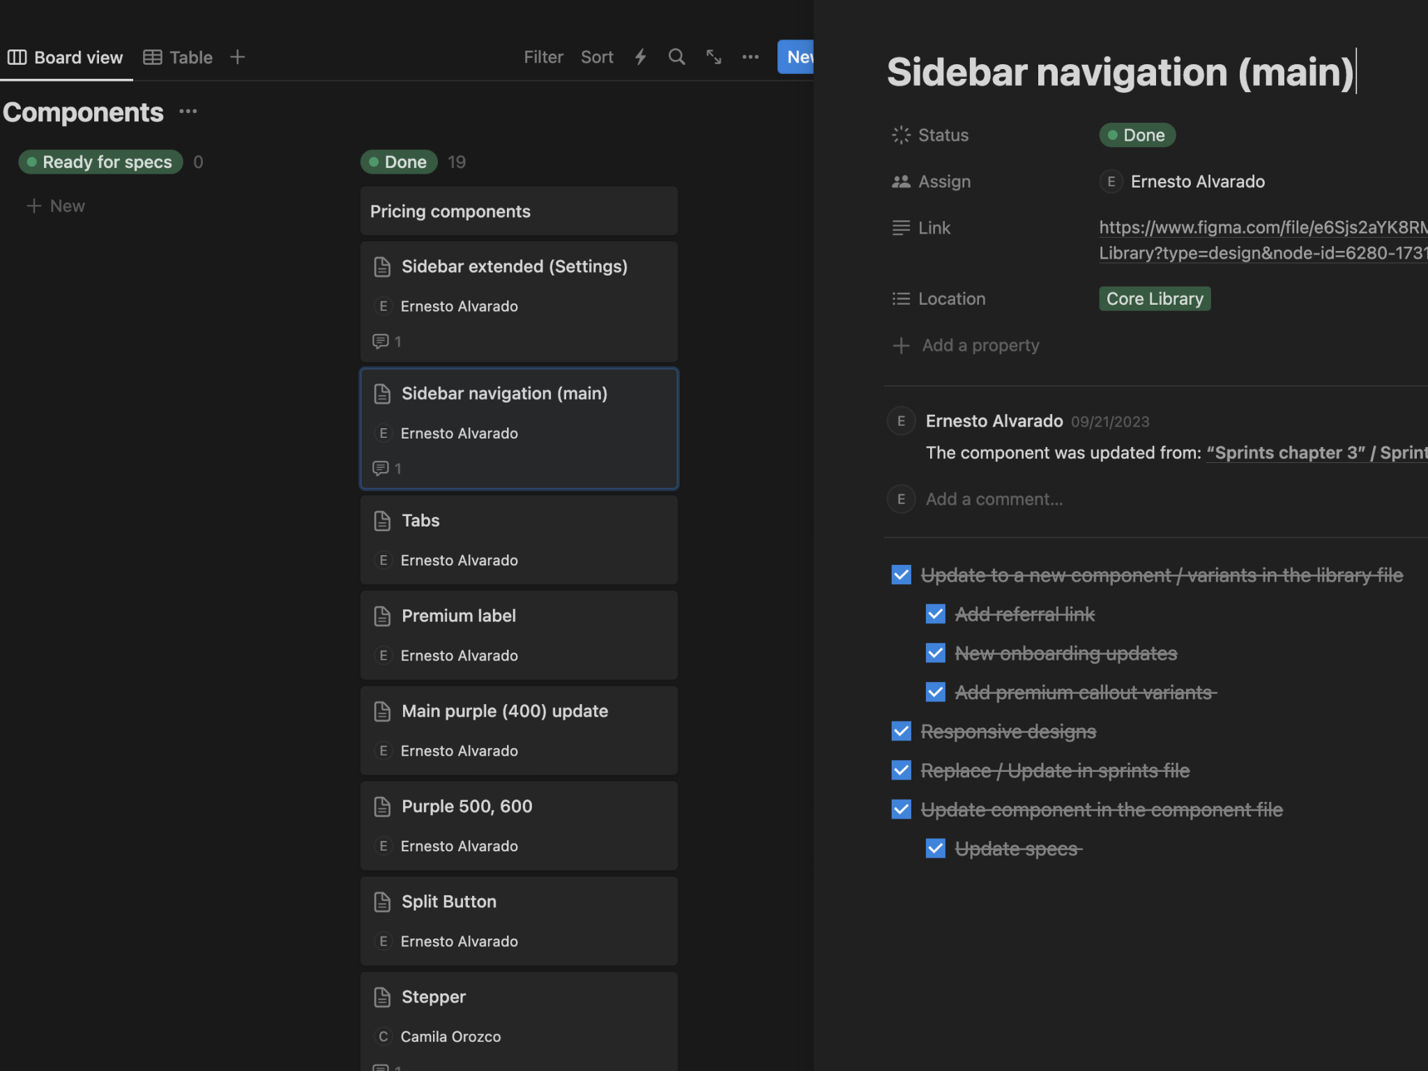This screenshot has height=1071, width=1428.
Task: Click the Ready for specs green tag
Action: [x=101, y=162]
